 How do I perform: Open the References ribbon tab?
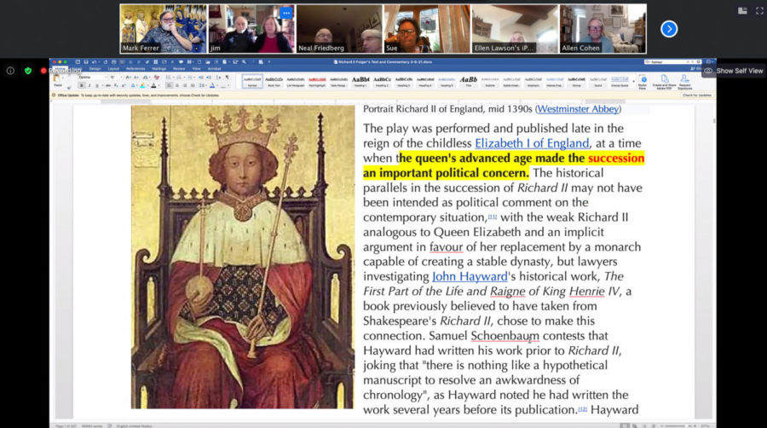[x=136, y=68]
